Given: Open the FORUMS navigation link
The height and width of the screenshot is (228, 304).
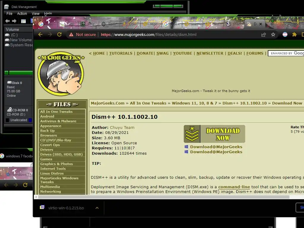Looking at the screenshot, I should pos(255,53).
